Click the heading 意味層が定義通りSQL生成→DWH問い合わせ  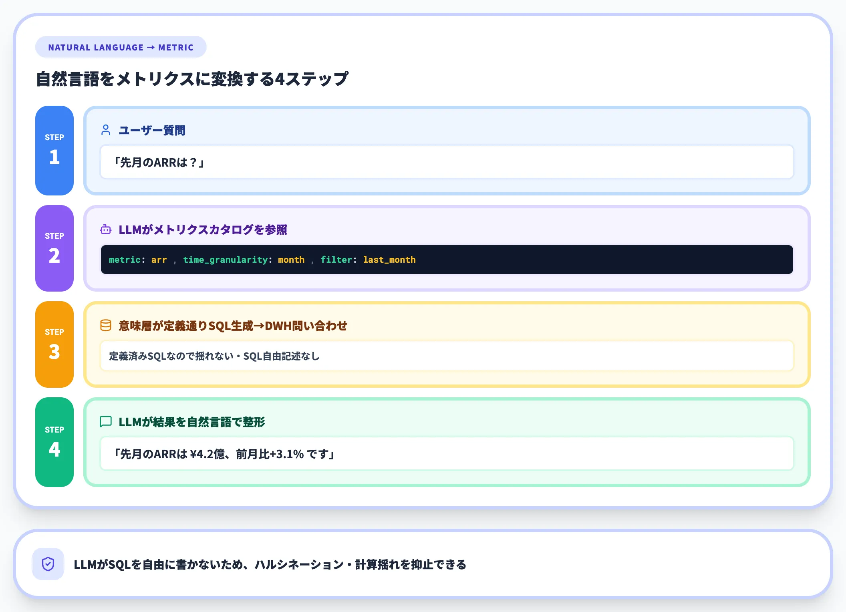click(233, 326)
